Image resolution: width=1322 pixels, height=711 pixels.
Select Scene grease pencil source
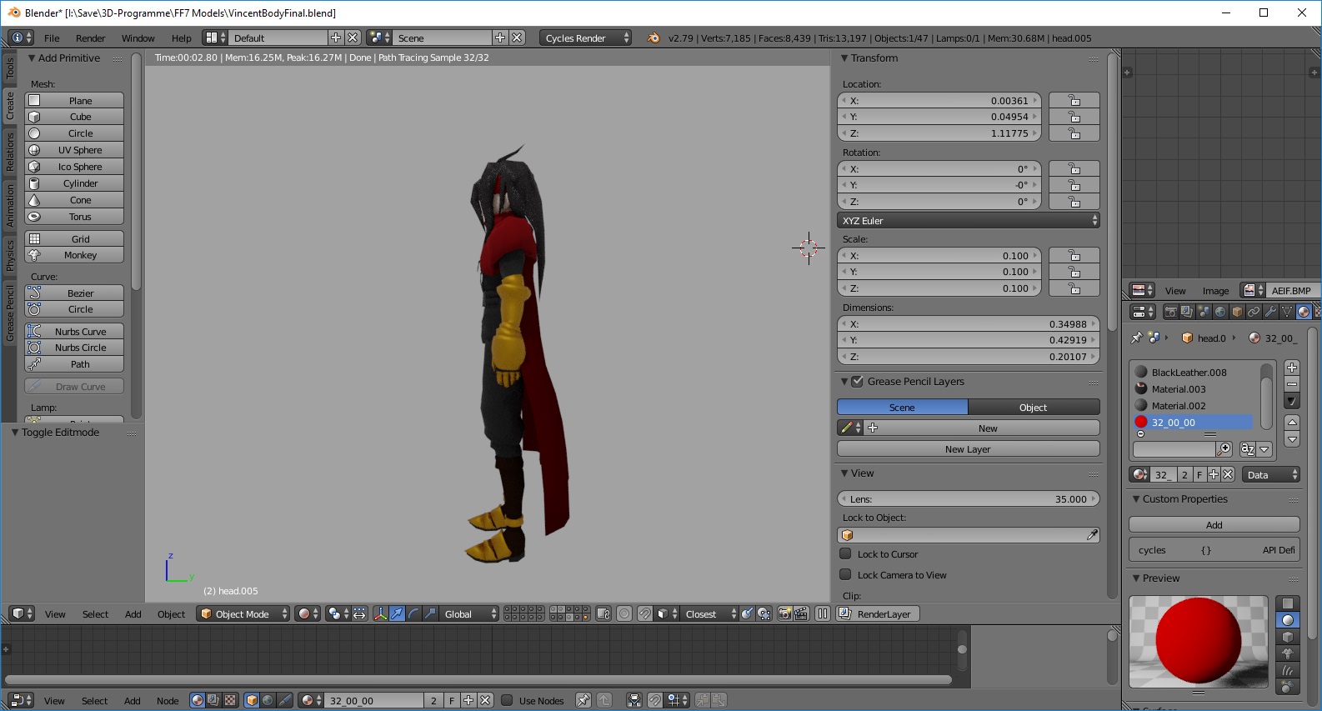pos(902,408)
